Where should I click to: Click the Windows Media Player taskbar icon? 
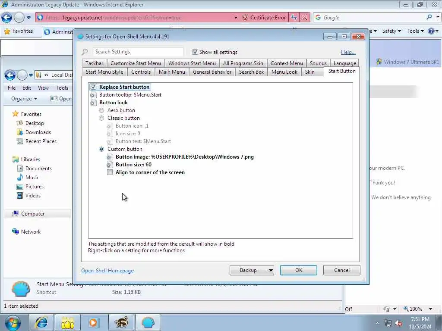pos(94,322)
